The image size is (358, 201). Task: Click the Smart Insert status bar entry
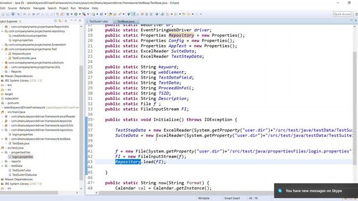[x=232, y=198]
